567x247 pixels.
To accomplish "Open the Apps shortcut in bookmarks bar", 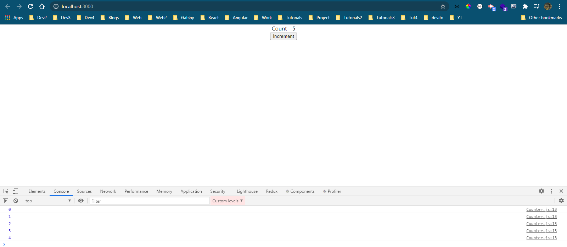I will click(x=14, y=18).
